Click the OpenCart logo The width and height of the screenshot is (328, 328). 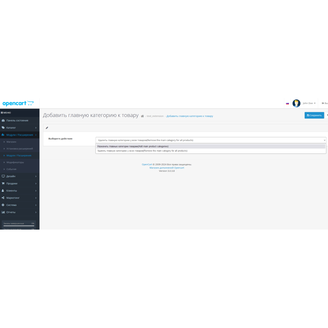coord(18,104)
